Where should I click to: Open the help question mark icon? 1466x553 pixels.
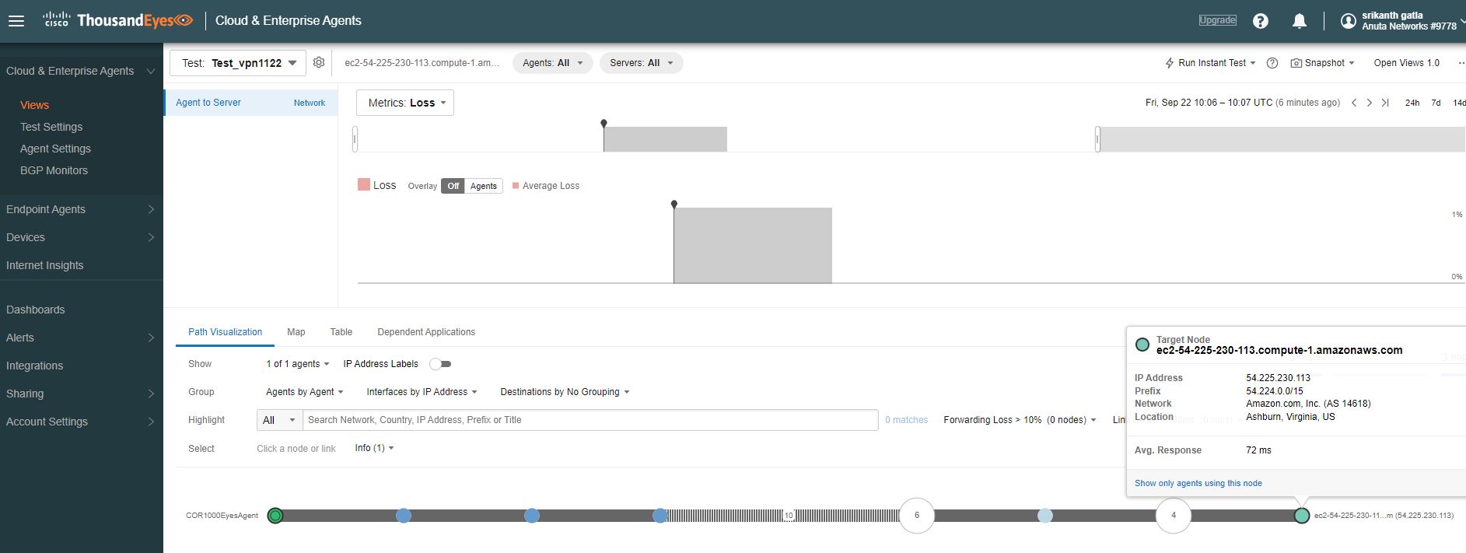[x=1261, y=21]
